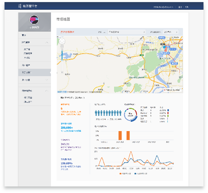Click the user avatar in the sidebar

34,20
